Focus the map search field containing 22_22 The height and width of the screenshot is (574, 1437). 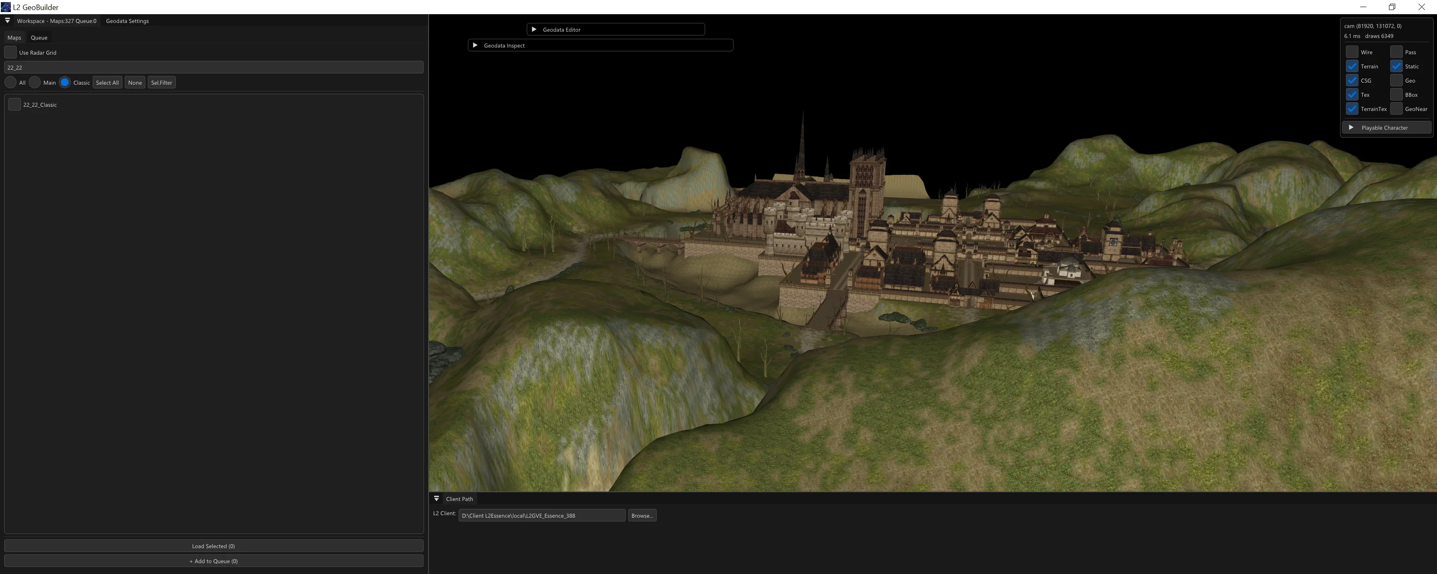coord(213,68)
